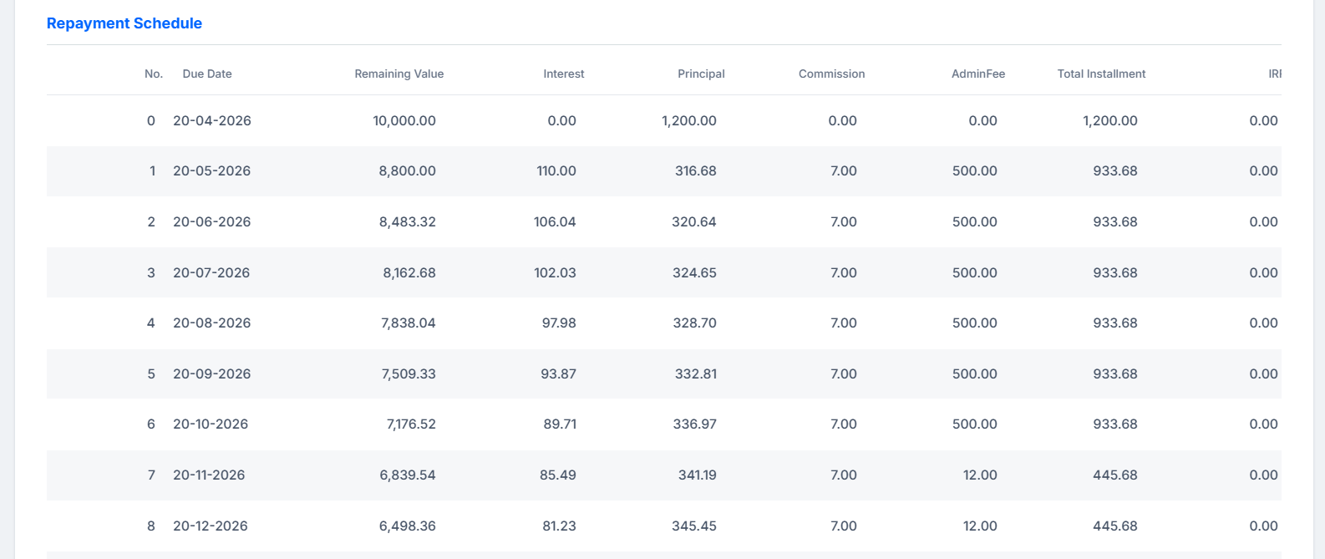Select remaining value 6,498.36 cell
This screenshot has width=1325, height=559.
coord(407,526)
